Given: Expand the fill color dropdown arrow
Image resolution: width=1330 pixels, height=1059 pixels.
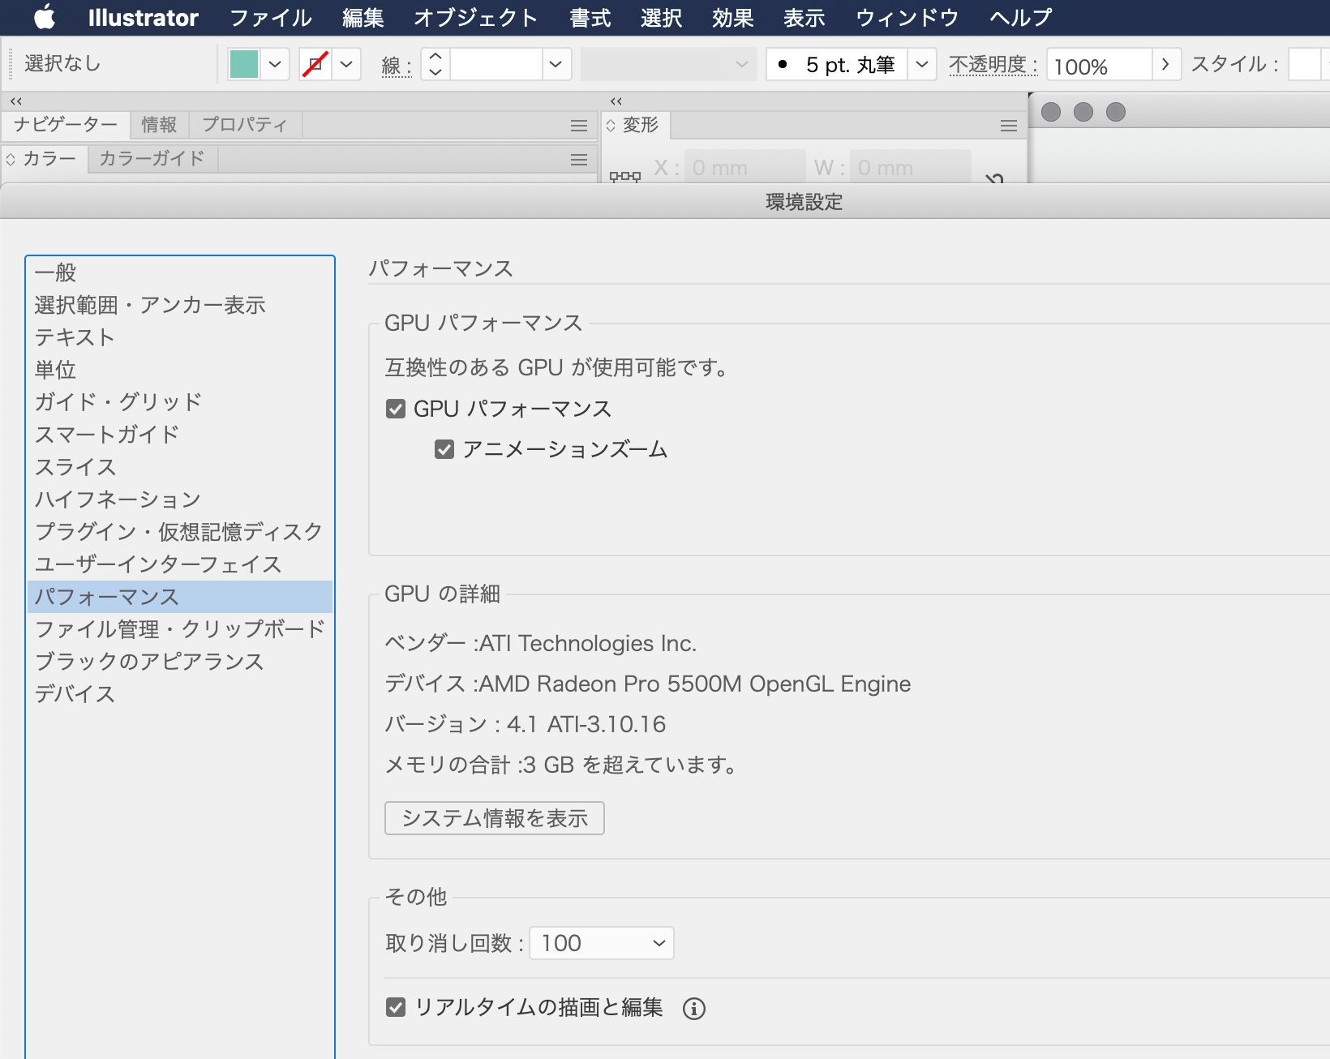Looking at the screenshot, I should pyautogui.click(x=275, y=64).
